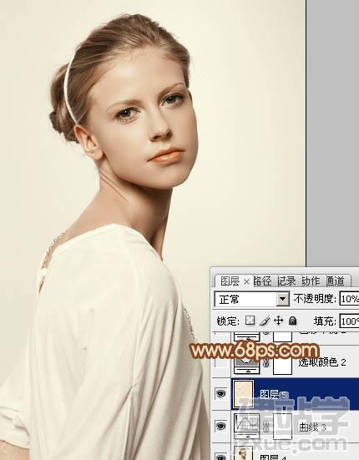Viewport: 359px width, 460px height.
Task: Select the 选取颜色 2 layer mask thumbnail
Action: pos(282,364)
